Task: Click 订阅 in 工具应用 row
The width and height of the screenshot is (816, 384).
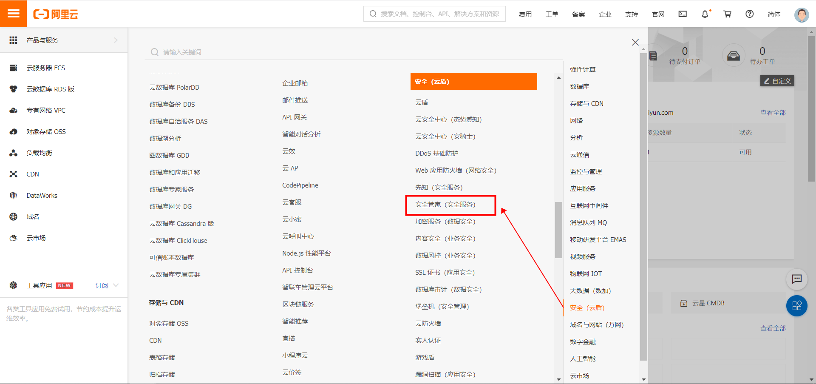Action: 102,285
